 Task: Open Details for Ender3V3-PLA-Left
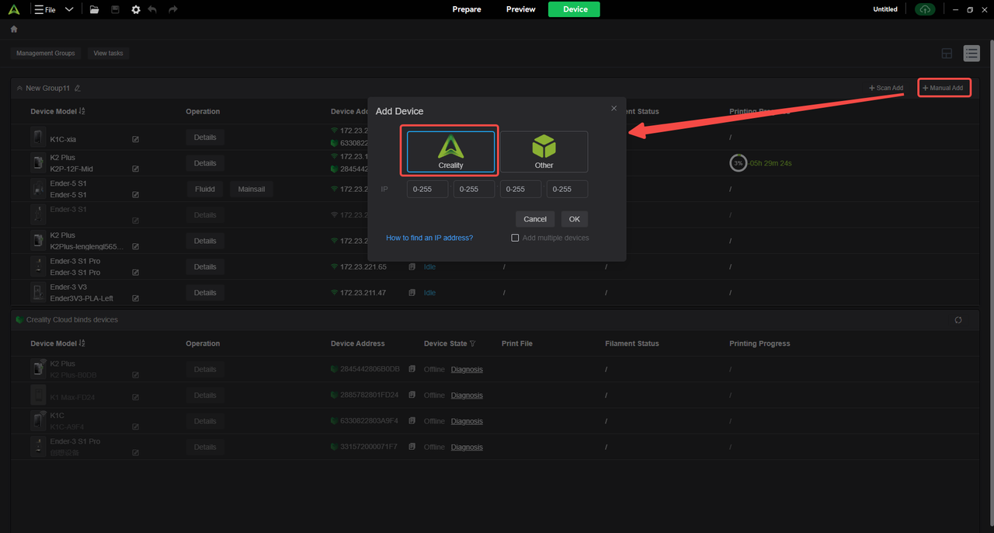[205, 293]
